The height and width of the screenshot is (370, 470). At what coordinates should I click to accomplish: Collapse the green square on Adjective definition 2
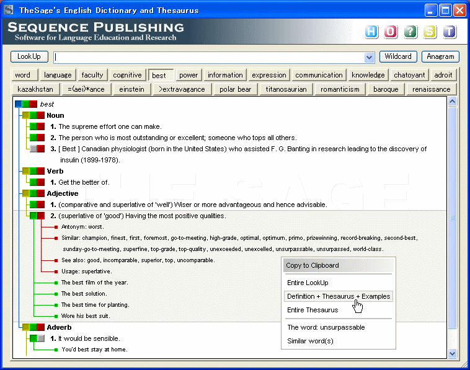33,216
